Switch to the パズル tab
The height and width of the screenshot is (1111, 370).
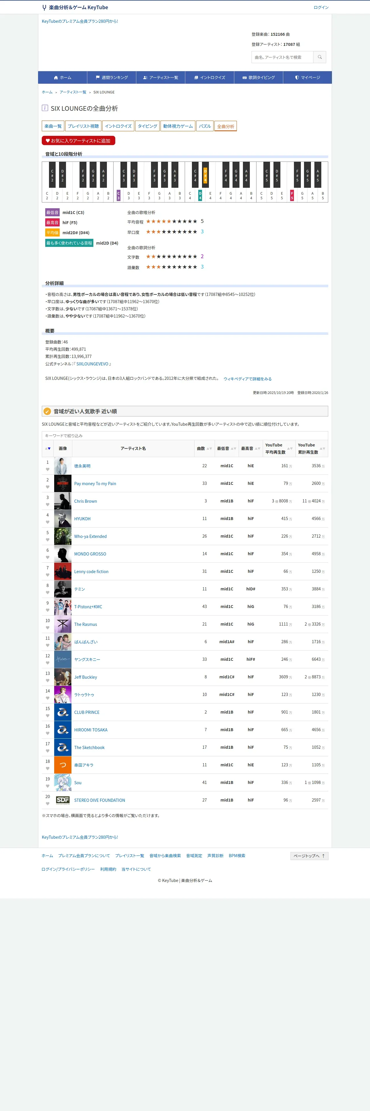(x=205, y=126)
